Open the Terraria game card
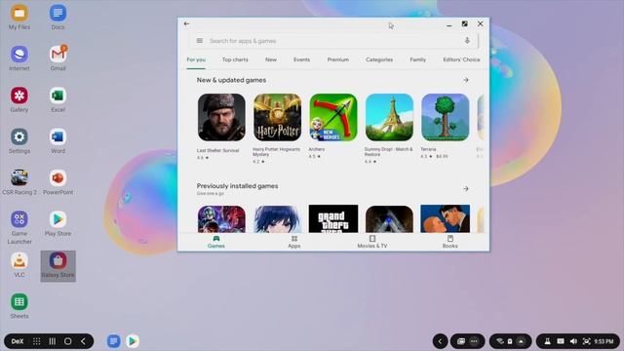 click(445, 126)
